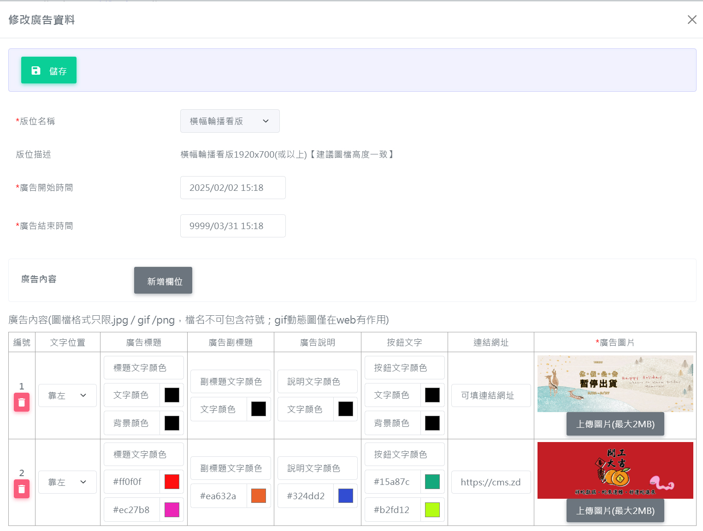Select the orange subtitle color swatch
Image resolution: width=703 pixels, height=531 pixels.
[259, 496]
